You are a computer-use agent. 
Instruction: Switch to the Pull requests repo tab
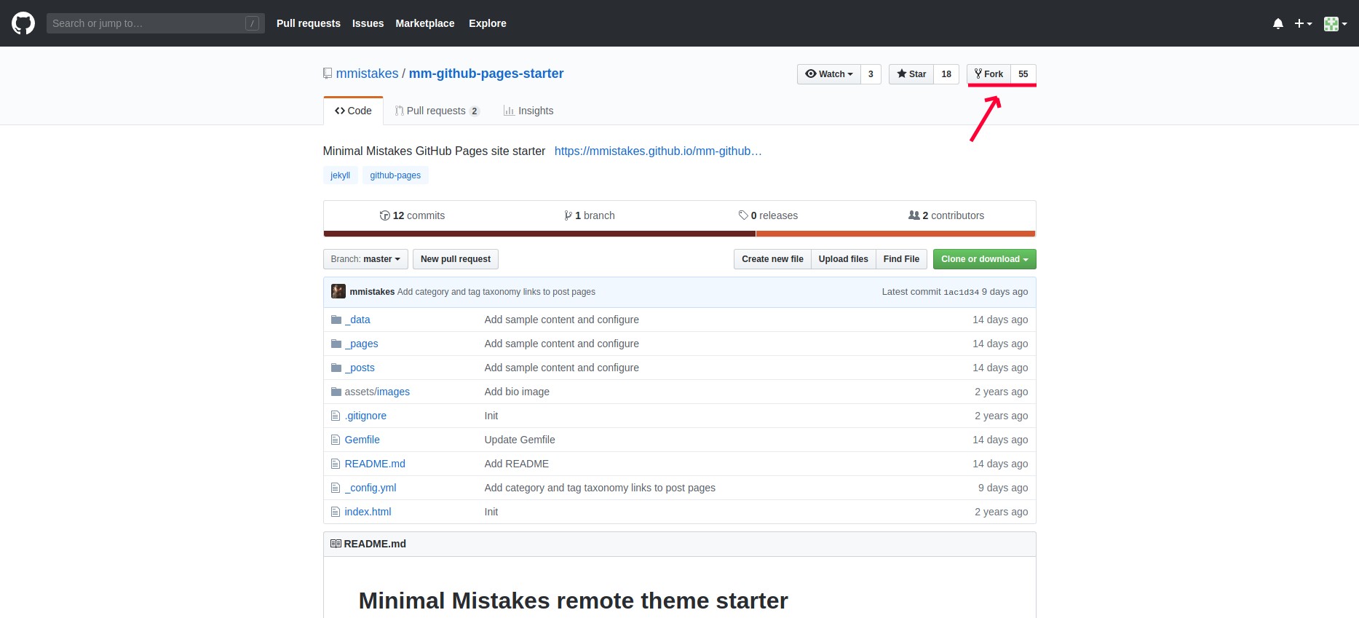pos(437,111)
